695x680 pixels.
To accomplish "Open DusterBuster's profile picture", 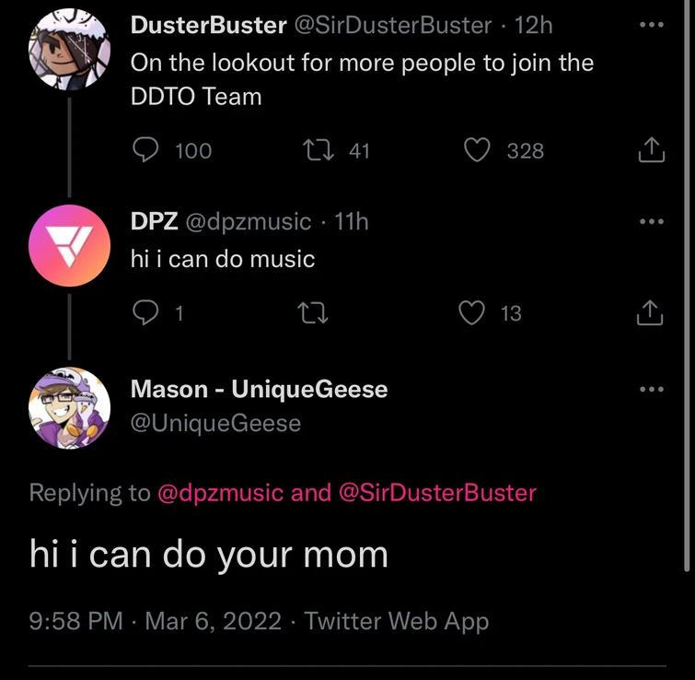I will (69, 51).
